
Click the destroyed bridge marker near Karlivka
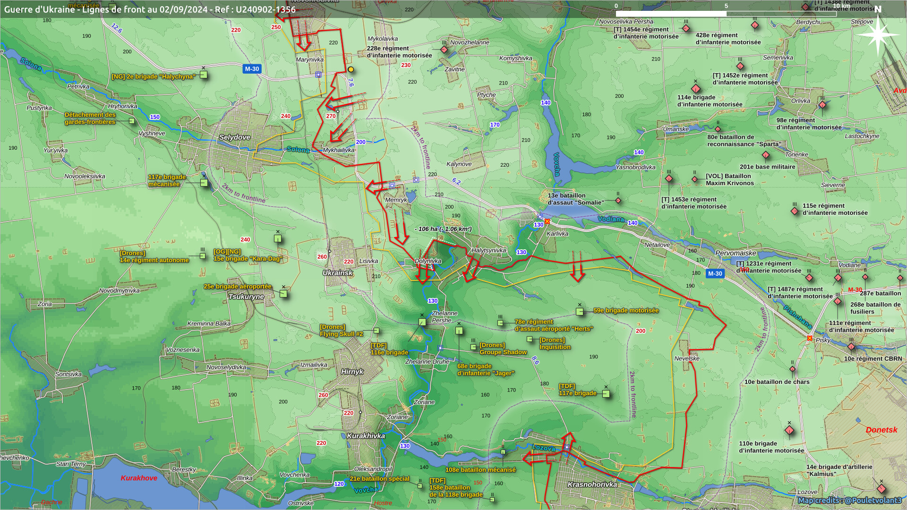(547, 221)
